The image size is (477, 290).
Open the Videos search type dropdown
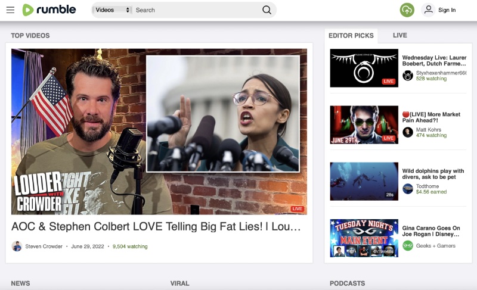[x=112, y=10]
